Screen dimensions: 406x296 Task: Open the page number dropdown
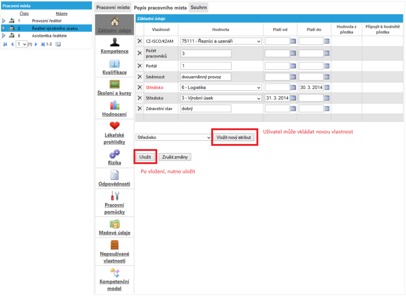pos(21,44)
